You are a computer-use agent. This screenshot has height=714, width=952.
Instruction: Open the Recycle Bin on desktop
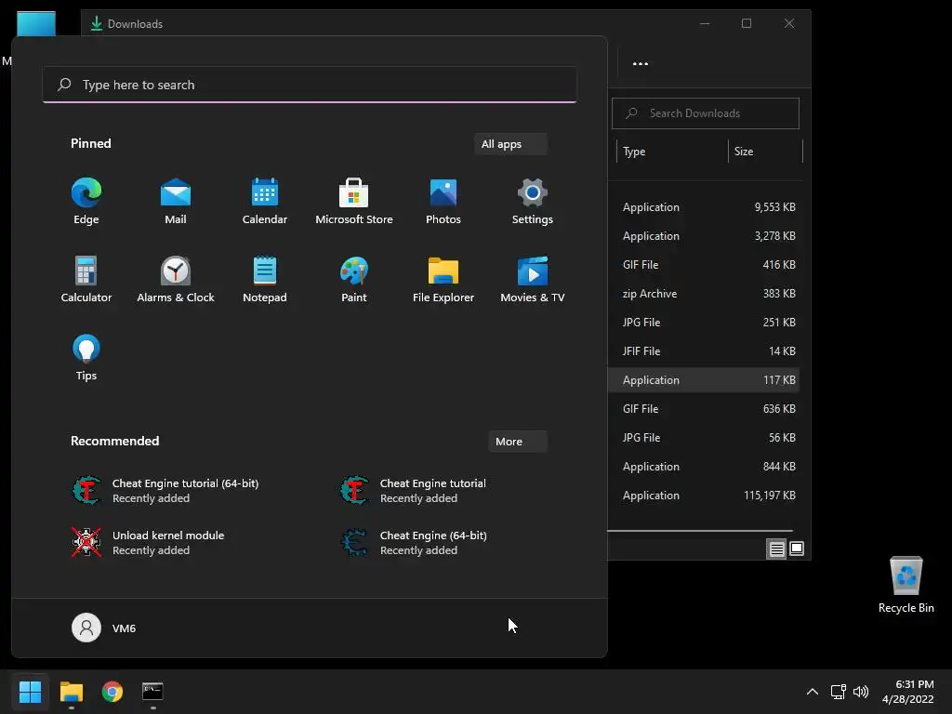(906, 584)
